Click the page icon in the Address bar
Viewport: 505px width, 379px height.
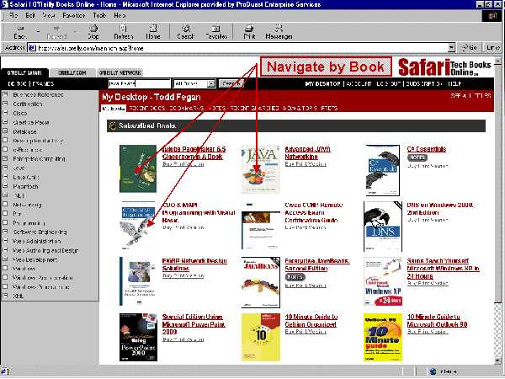[x=32, y=48]
